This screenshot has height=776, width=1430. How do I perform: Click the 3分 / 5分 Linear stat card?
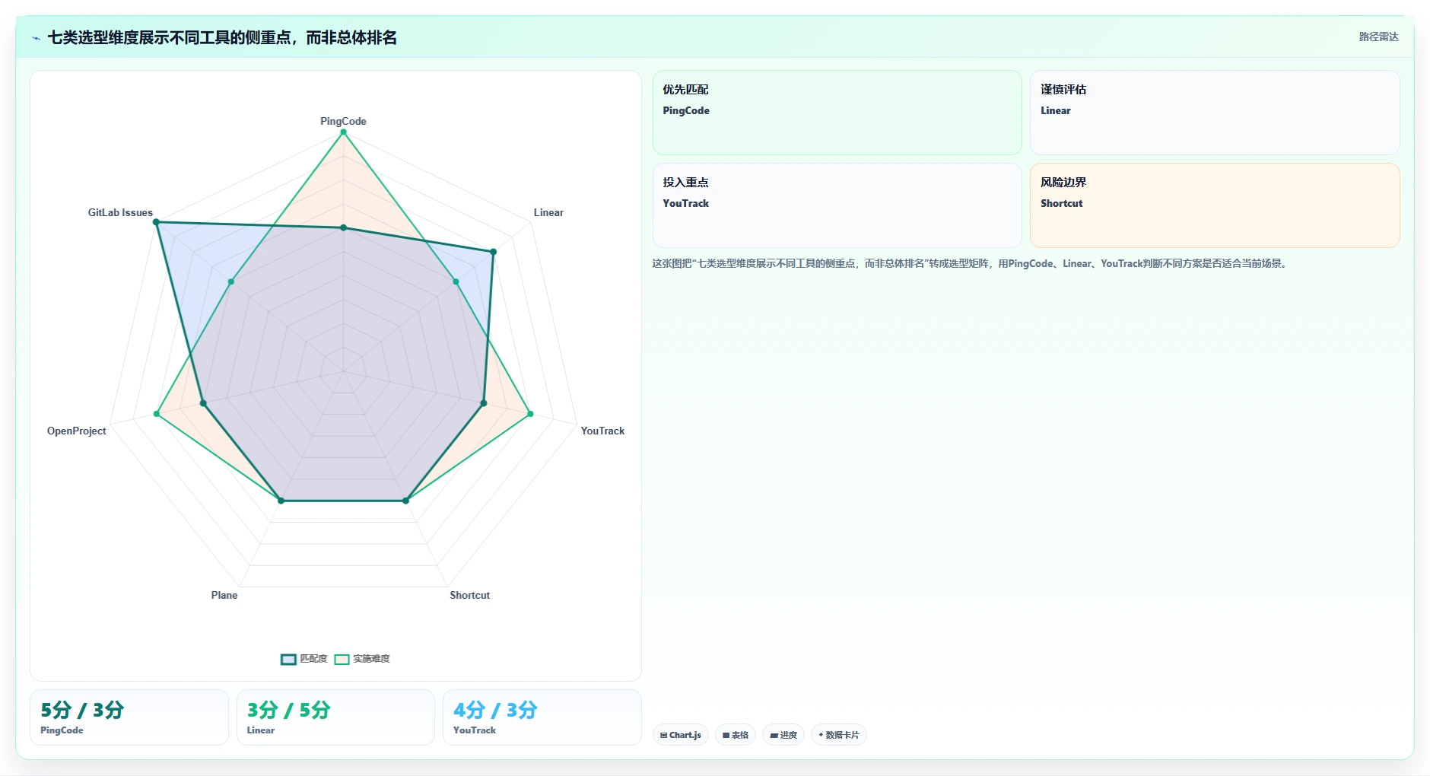point(335,717)
